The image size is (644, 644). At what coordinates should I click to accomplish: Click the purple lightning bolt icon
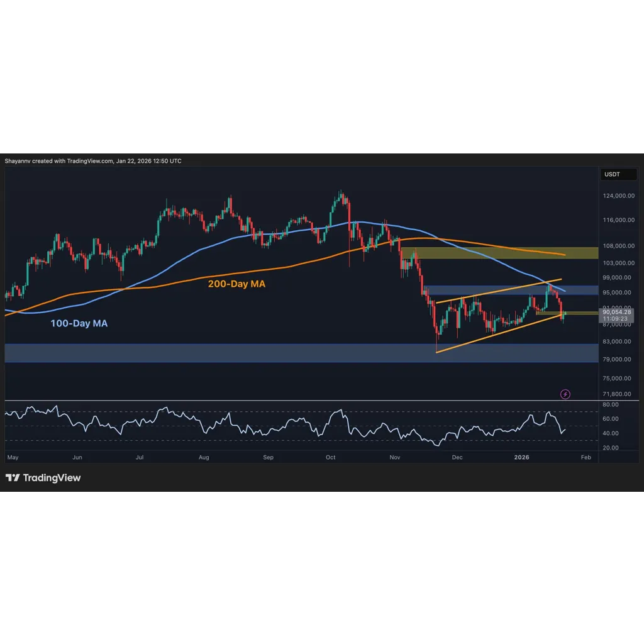point(565,394)
